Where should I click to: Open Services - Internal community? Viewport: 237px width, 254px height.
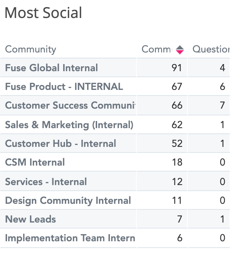(x=46, y=182)
